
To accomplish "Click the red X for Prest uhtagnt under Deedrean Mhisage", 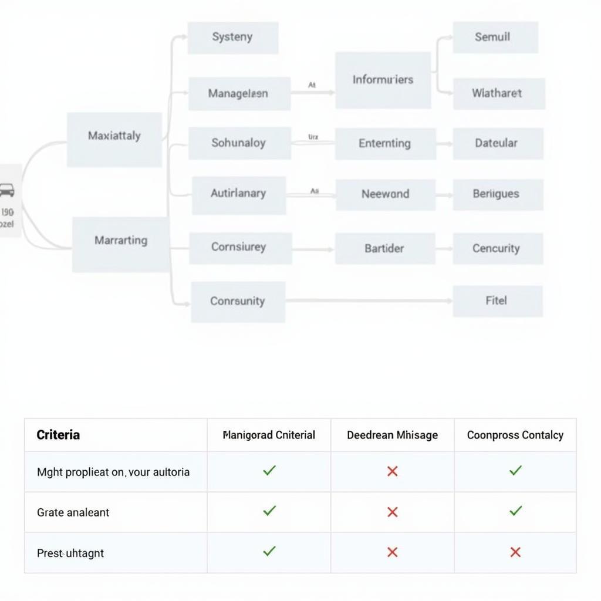I will click(x=393, y=552).
